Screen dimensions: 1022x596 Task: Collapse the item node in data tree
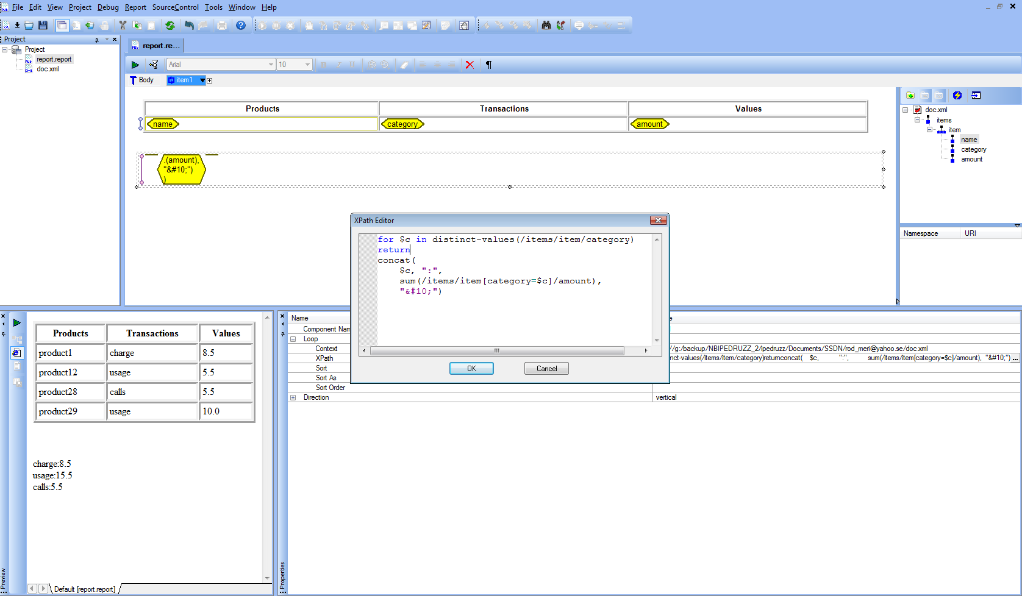coord(929,130)
